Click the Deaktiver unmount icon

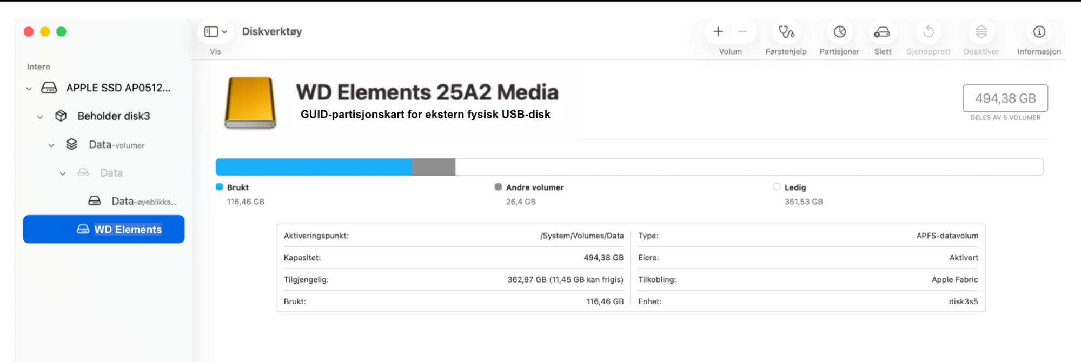[x=981, y=32]
